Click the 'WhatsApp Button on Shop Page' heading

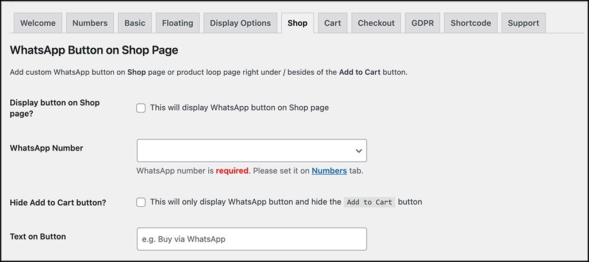point(94,51)
